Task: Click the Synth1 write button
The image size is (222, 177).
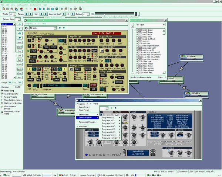Action: (x=94, y=85)
